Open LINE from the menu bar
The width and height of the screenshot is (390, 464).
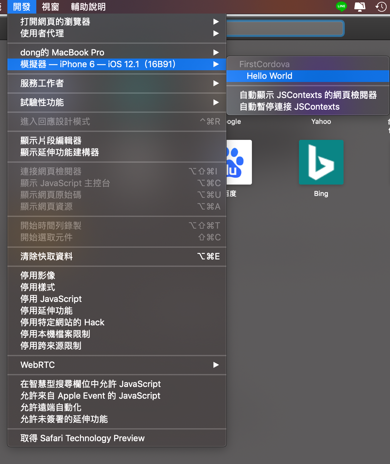coord(341,6)
